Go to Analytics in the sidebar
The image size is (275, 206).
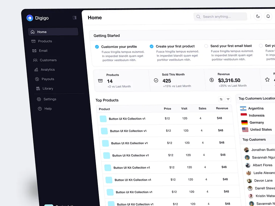[x=48, y=69]
